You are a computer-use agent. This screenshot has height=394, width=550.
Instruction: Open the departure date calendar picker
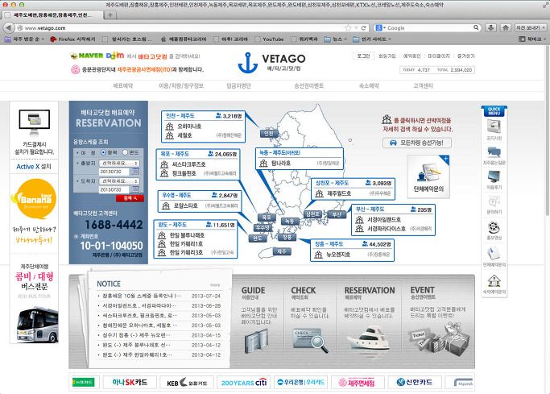pyautogui.click(x=135, y=172)
